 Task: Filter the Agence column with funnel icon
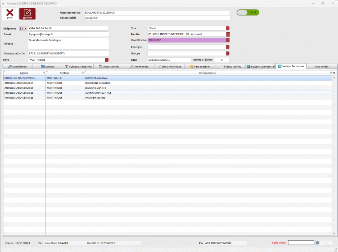(44, 73)
